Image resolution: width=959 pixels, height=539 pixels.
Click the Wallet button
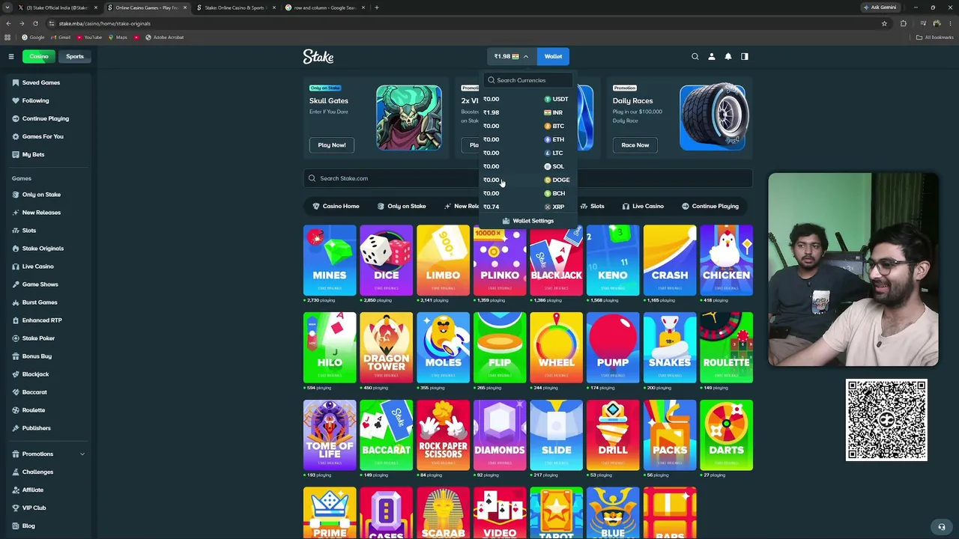click(x=553, y=56)
